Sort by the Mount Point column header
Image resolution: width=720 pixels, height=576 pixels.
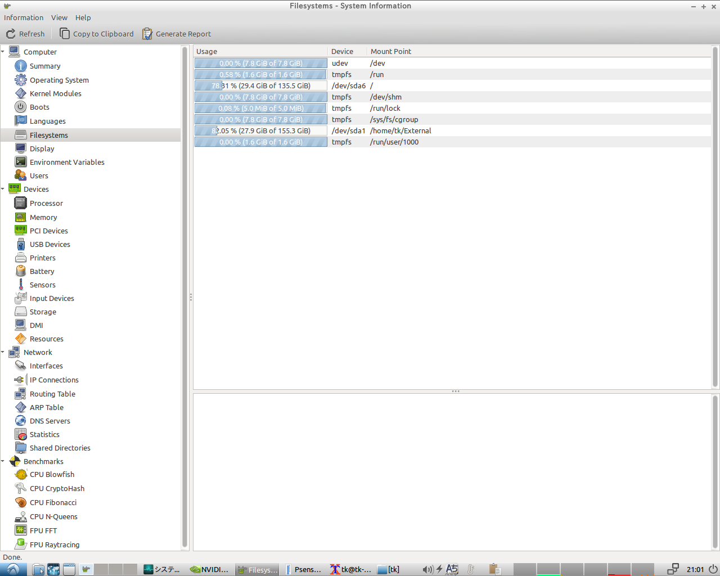click(x=391, y=51)
